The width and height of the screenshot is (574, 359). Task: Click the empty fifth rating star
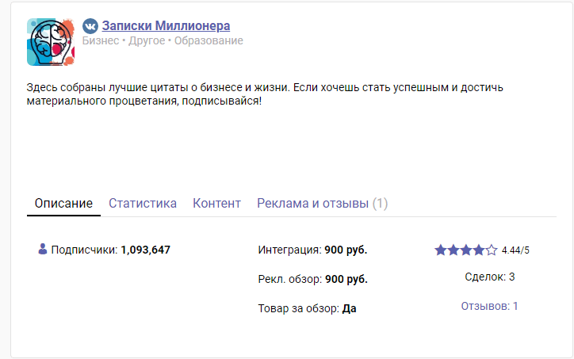click(x=492, y=250)
